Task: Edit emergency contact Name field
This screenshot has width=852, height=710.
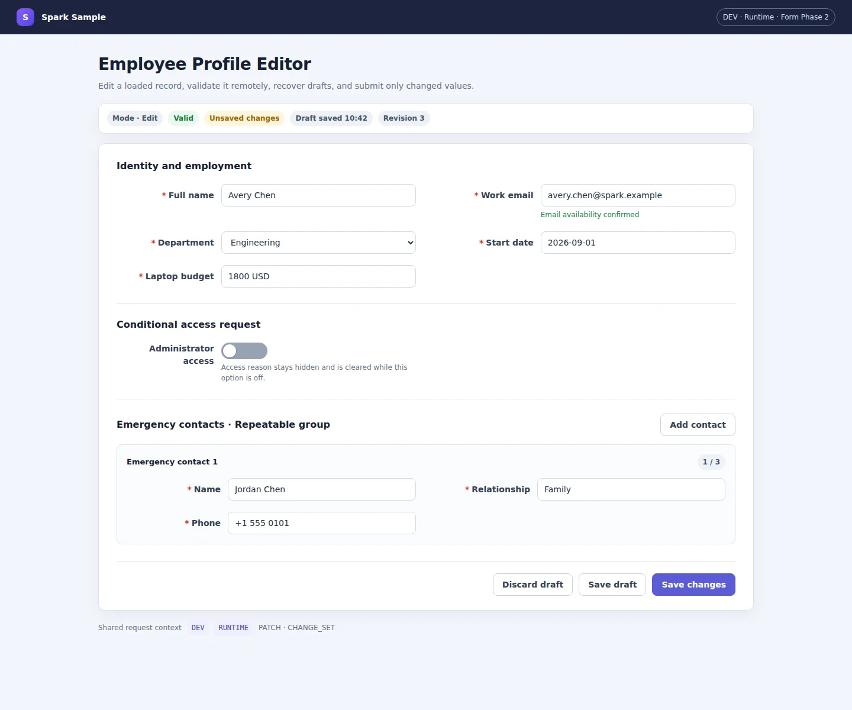Action: (322, 489)
